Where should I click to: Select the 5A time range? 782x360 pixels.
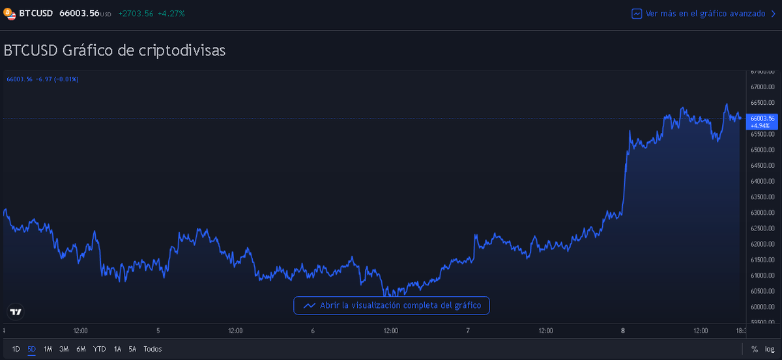point(132,349)
